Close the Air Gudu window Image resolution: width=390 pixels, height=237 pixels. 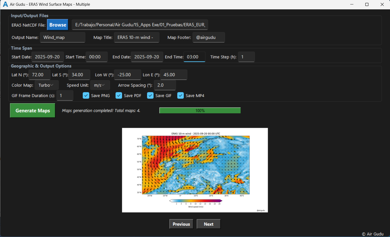click(382, 4)
